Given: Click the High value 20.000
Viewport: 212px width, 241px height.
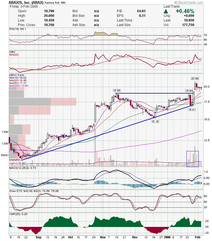Looking at the screenshot, I should click(x=49, y=16).
